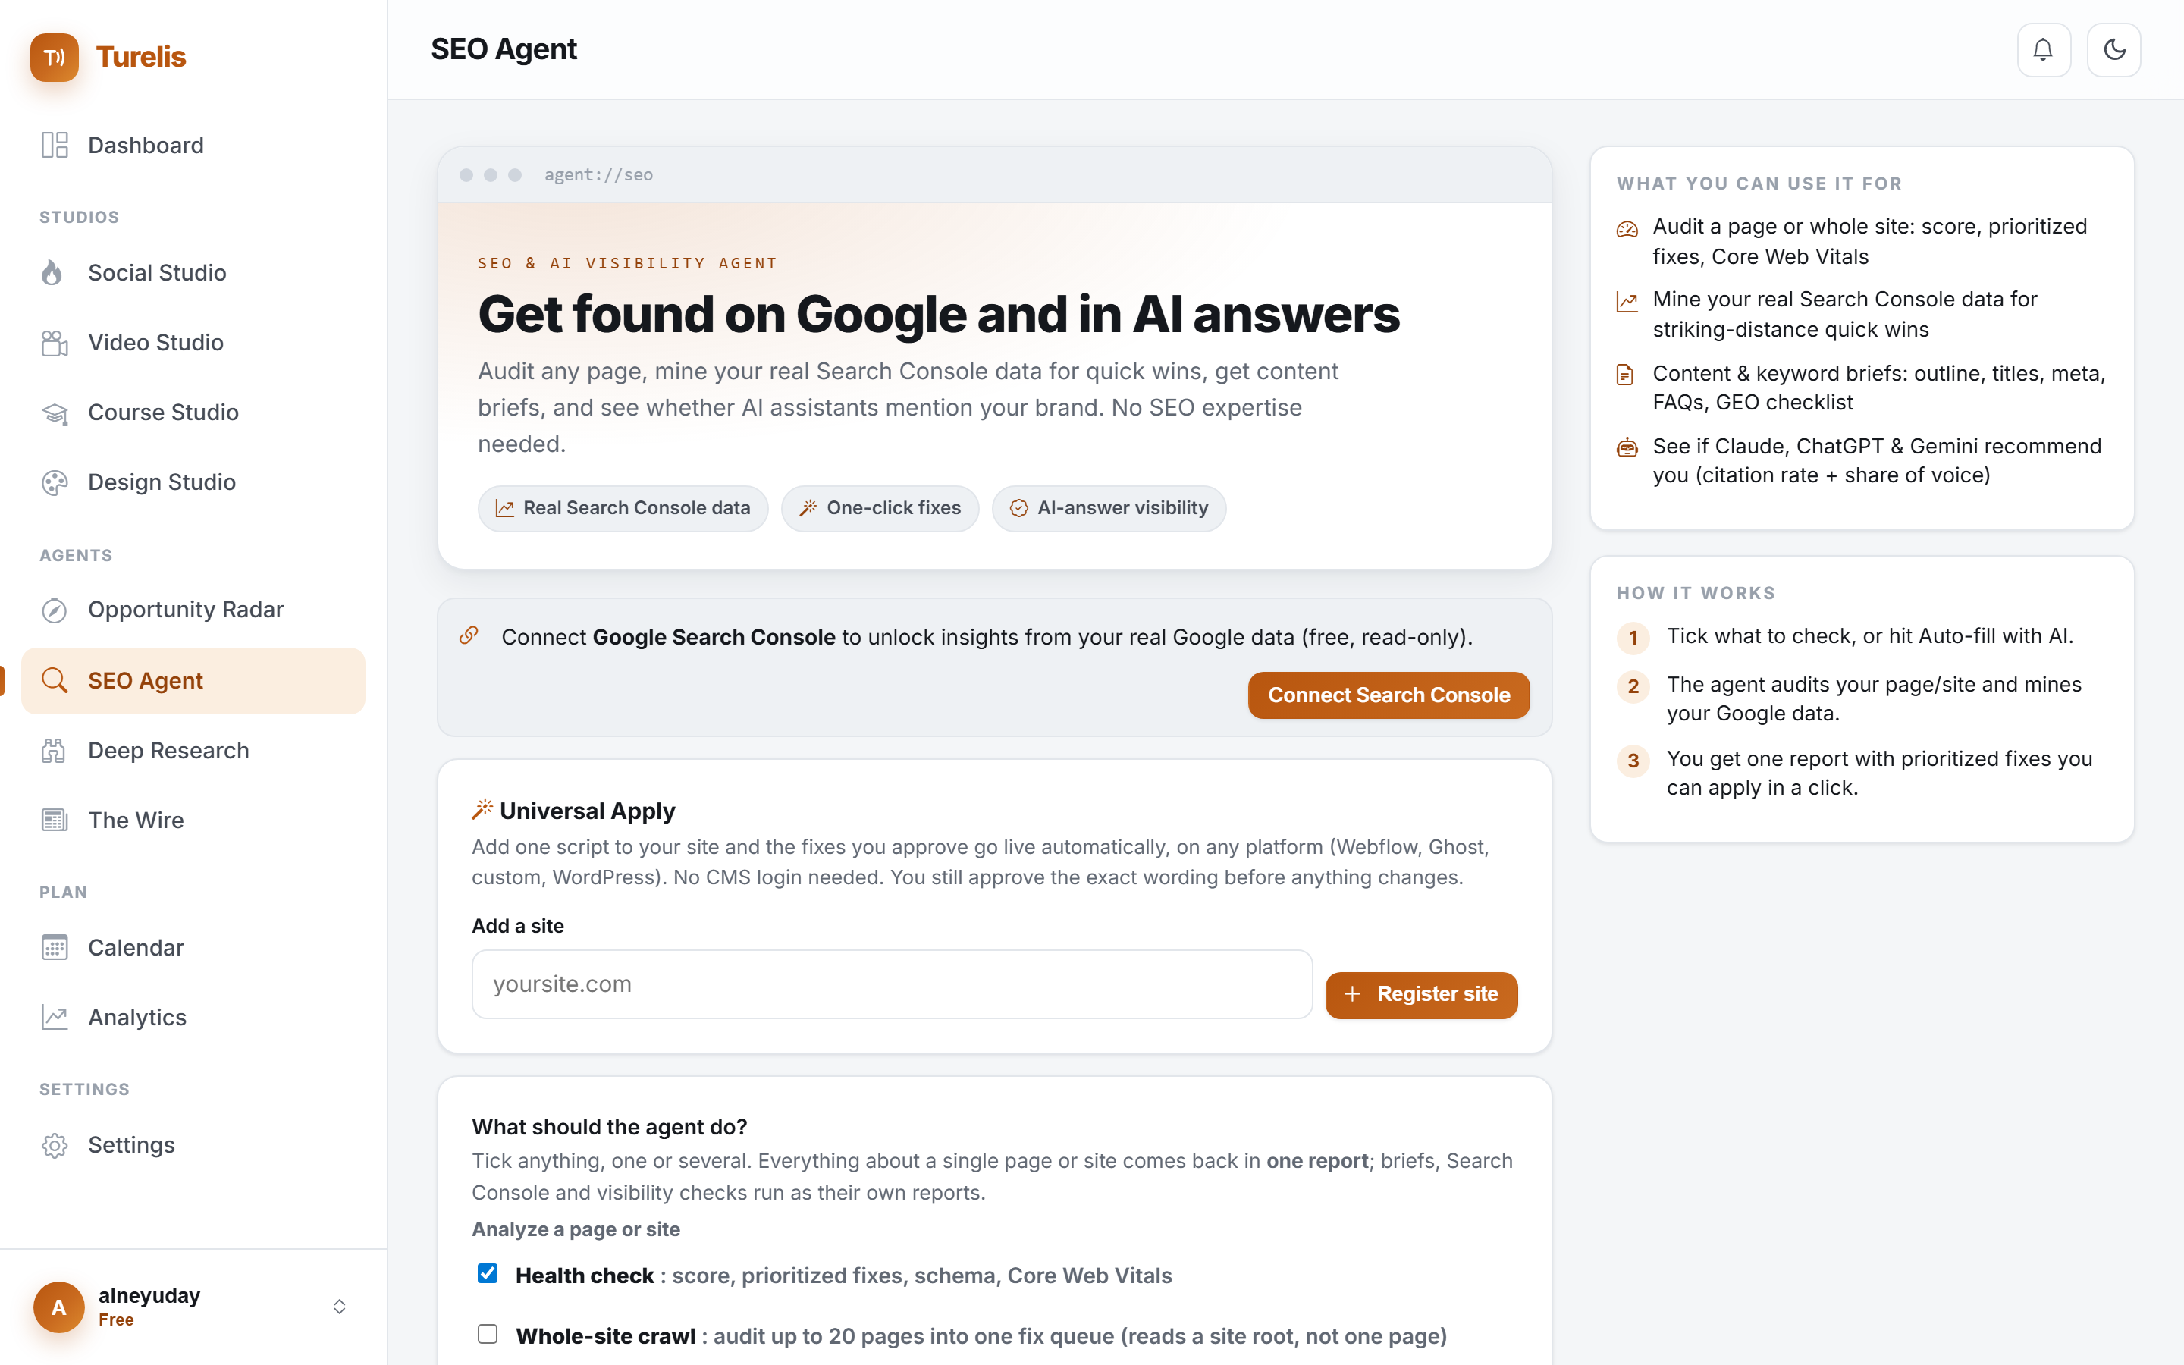Open notifications bell
The image size is (2184, 1365).
(2043, 49)
